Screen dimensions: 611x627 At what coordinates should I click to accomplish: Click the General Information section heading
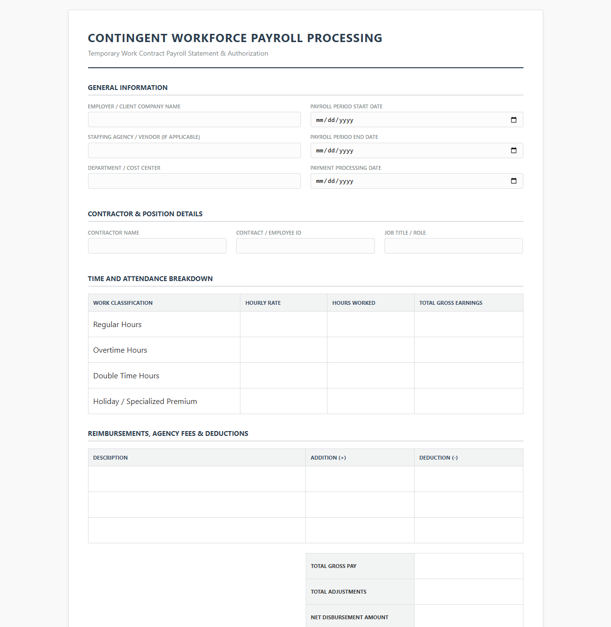tap(128, 88)
